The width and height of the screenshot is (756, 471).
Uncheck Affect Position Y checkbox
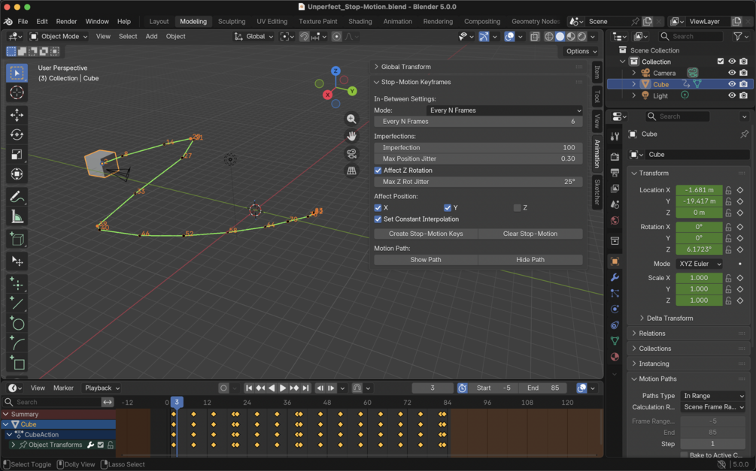point(448,208)
